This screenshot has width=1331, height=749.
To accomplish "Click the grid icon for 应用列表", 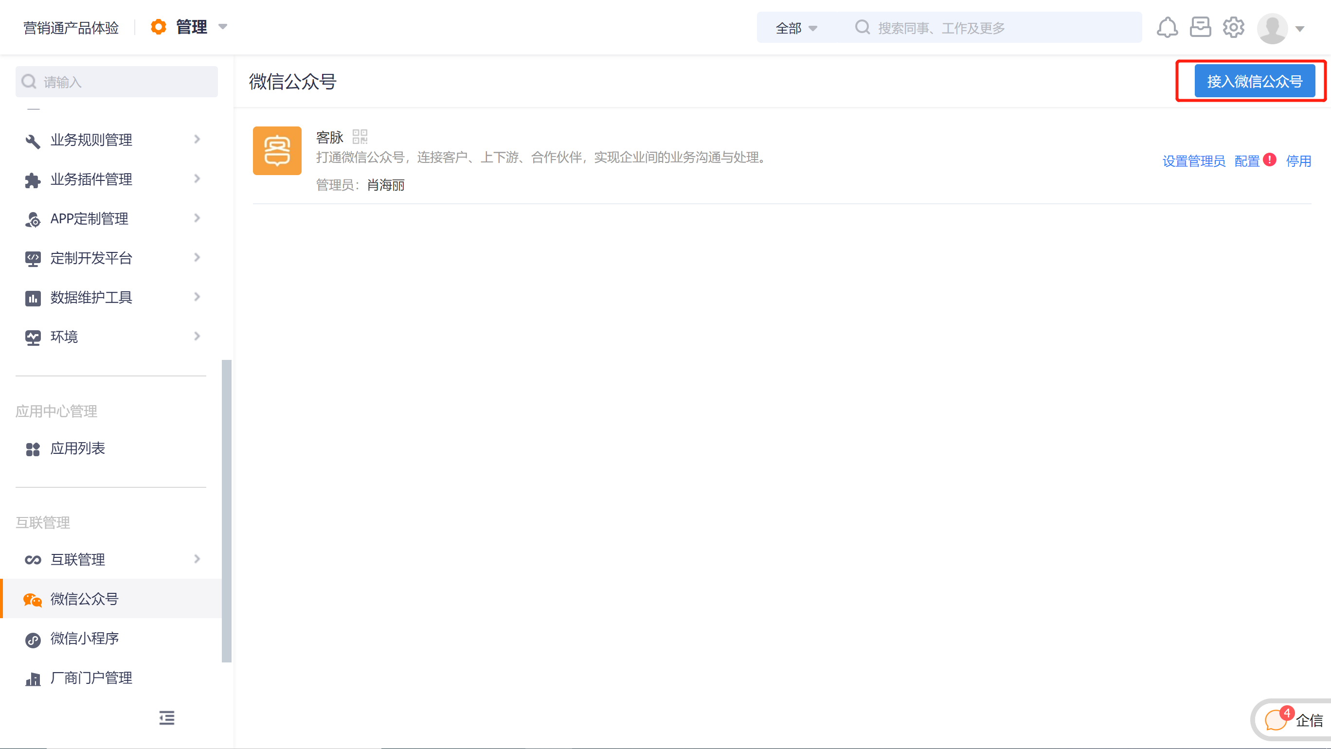I will pyautogui.click(x=33, y=449).
